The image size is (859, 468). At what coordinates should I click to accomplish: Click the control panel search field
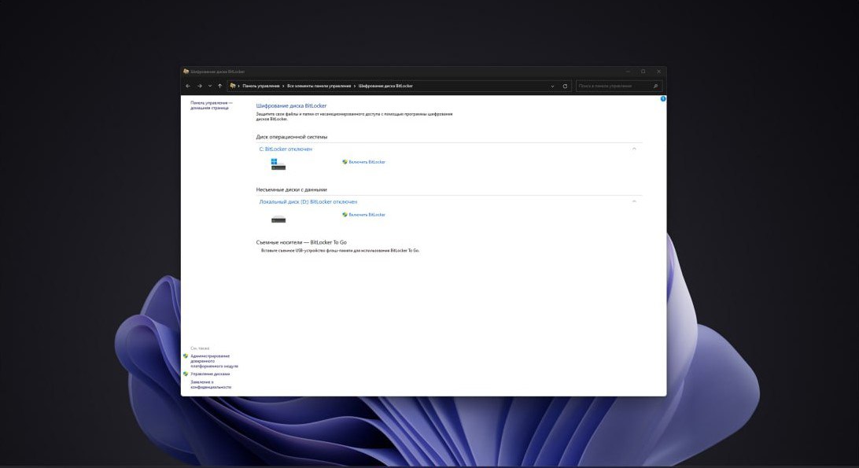(614, 86)
